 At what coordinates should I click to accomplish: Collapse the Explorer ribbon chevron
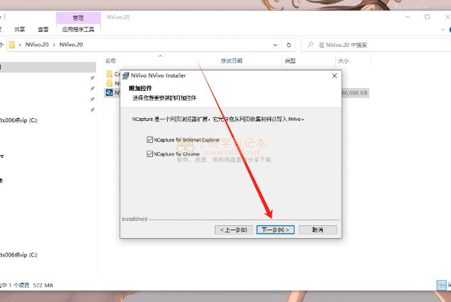[x=443, y=30]
